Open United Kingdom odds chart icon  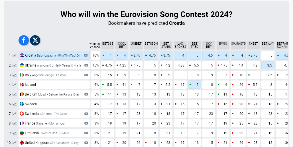(x=15, y=143)
